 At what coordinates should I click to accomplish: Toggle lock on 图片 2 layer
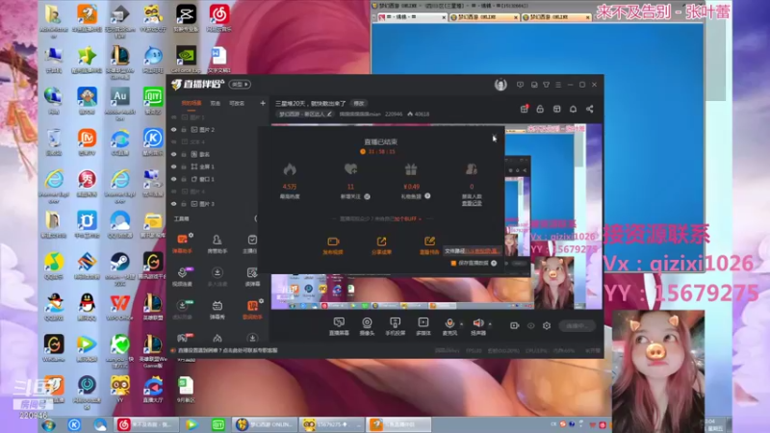(184, 130)
